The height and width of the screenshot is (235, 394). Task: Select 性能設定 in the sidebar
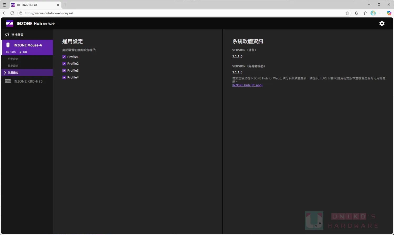click(13, 66)
